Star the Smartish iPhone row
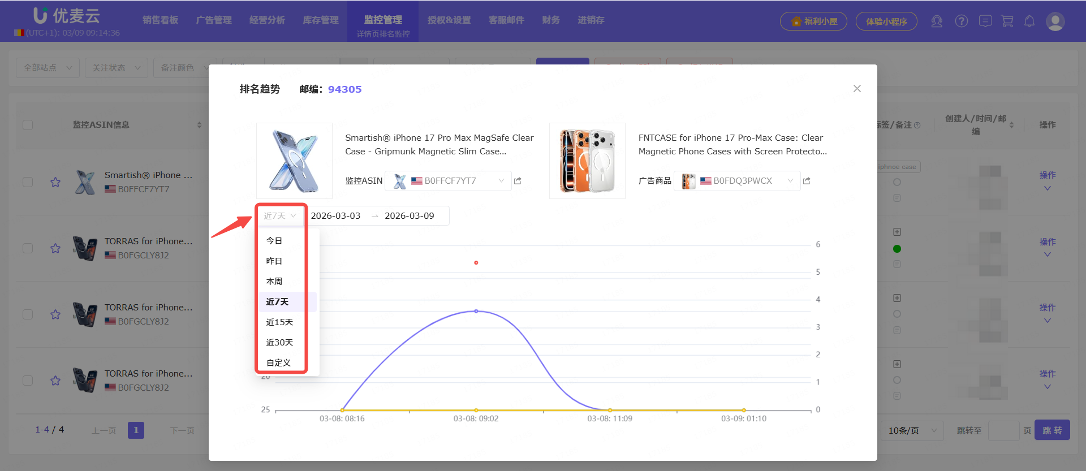The image size is (1086, 471). point(55,182)
